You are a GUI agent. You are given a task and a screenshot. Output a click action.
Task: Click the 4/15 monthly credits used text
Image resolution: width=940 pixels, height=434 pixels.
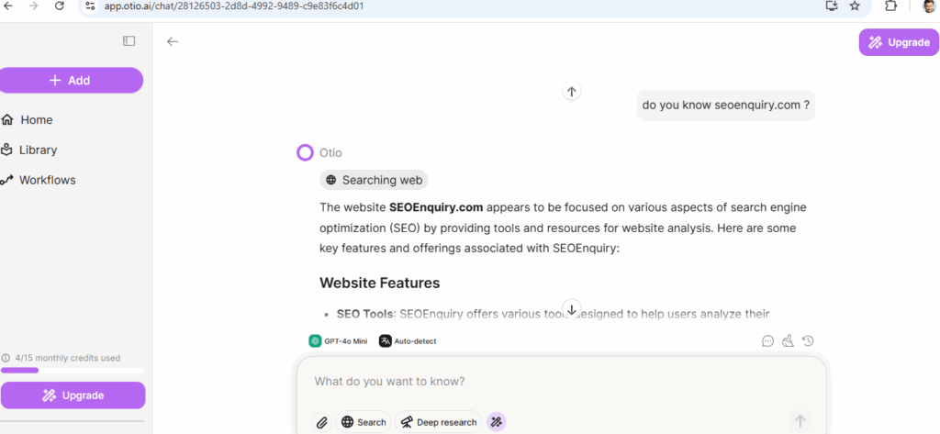tap(68, 358)
